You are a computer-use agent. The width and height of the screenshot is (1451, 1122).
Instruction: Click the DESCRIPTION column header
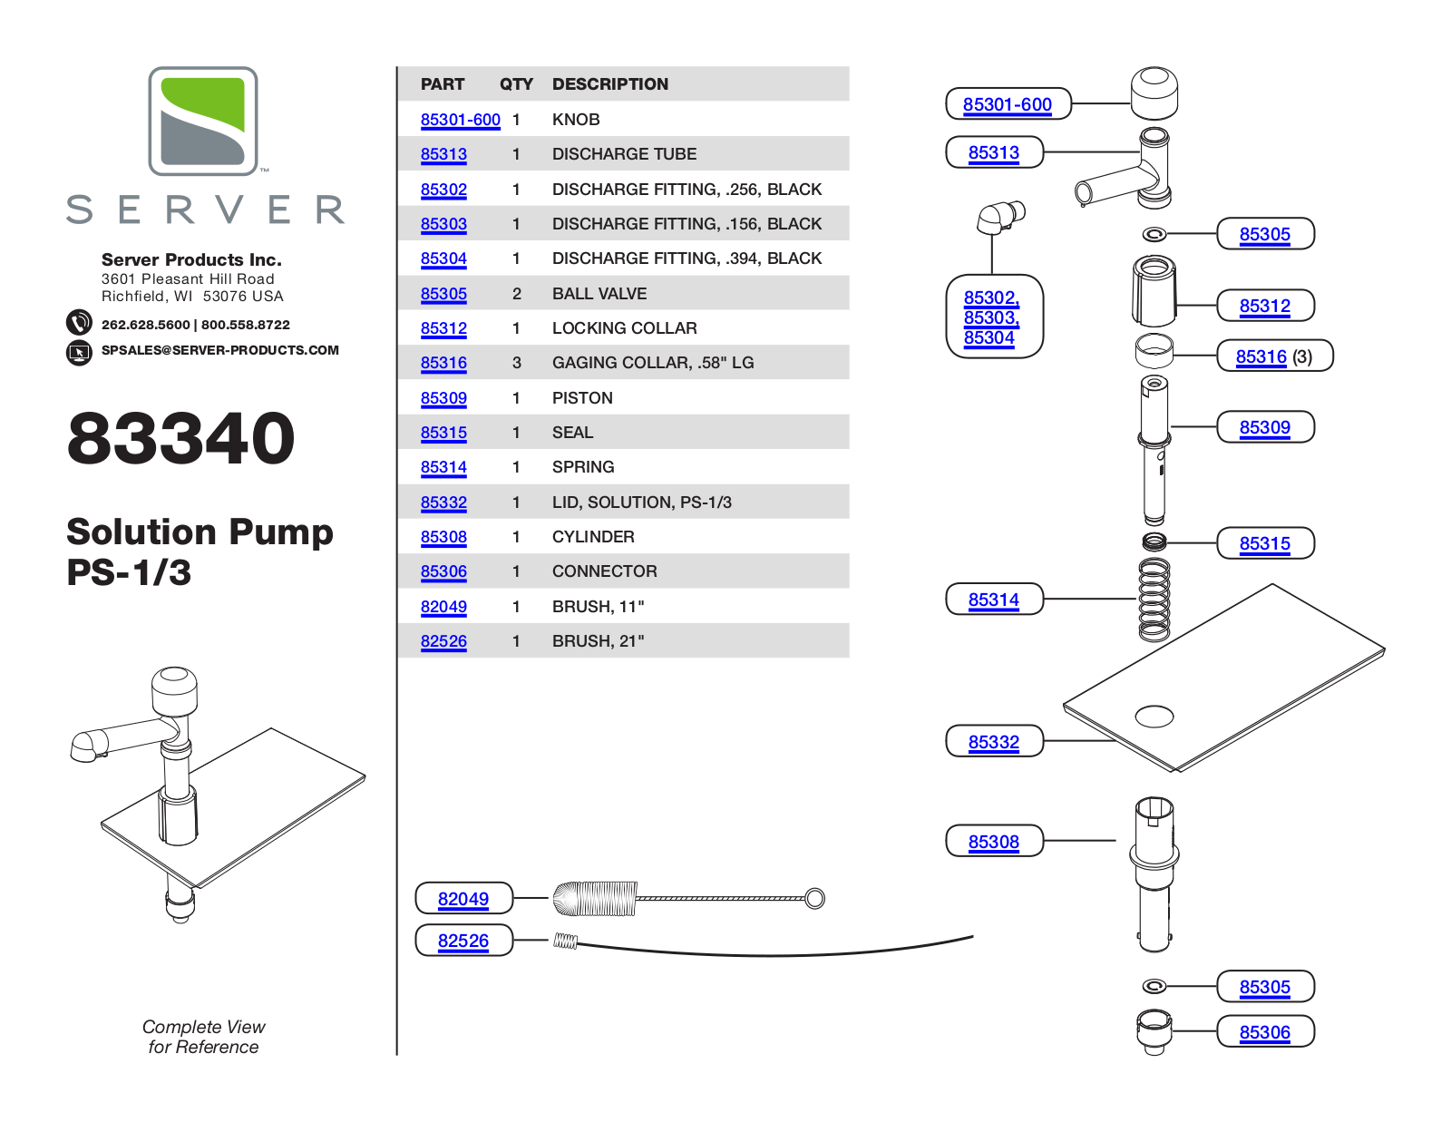click(x=610, y=84)
